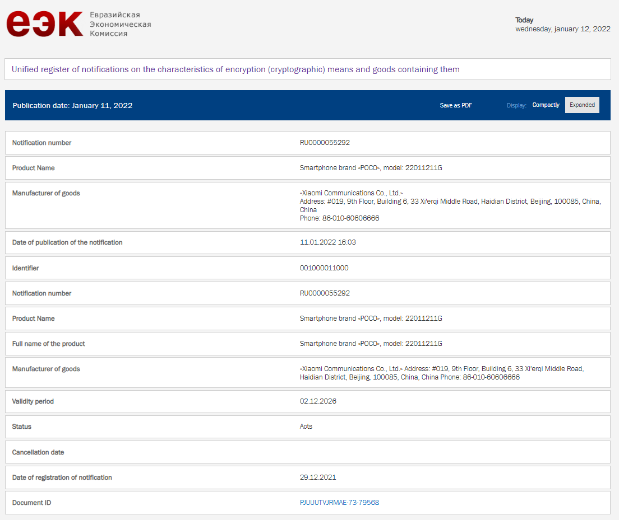Screen dimensions: 619x520
Task: Click the Full name of the product value
Action: [371, 343]
